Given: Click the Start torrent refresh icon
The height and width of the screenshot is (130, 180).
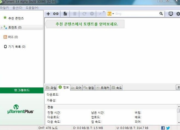Looking at the screenshot, I should 84,14.
